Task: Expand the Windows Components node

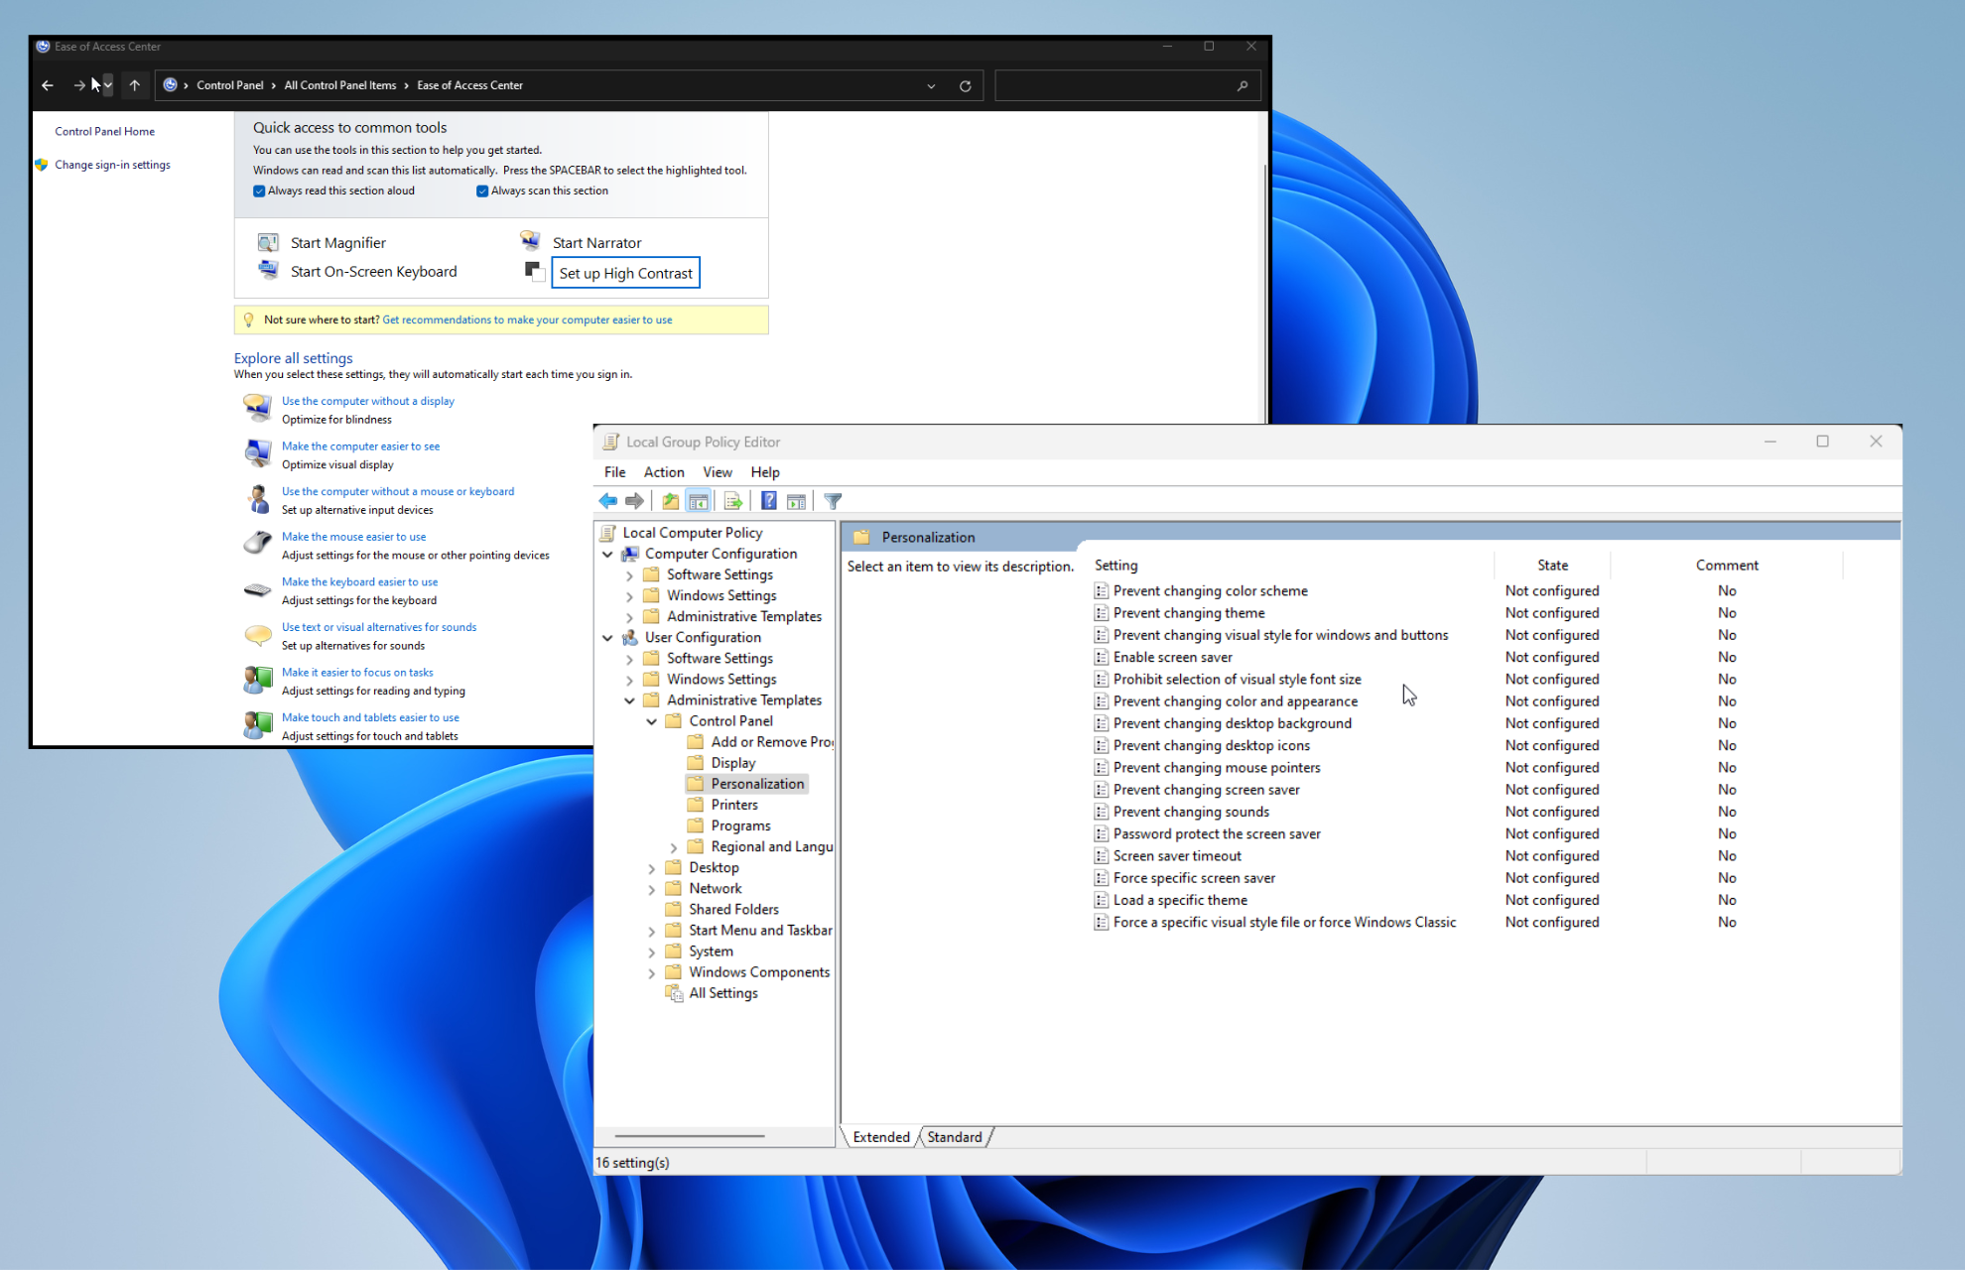Action: click(651, 972)
